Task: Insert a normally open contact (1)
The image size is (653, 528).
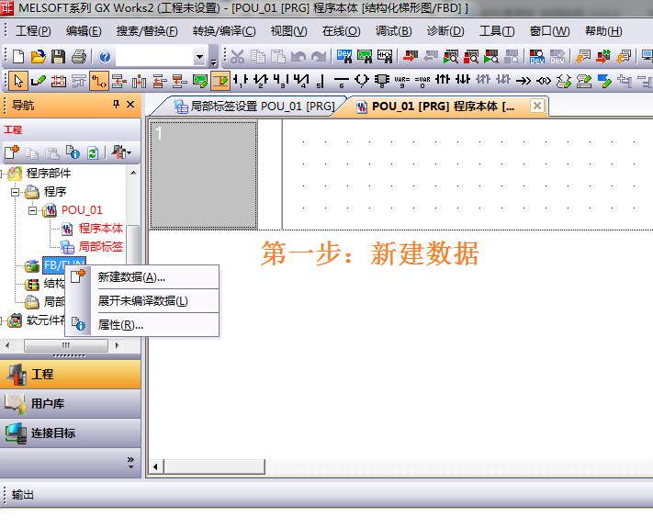Action: (241, 81)
